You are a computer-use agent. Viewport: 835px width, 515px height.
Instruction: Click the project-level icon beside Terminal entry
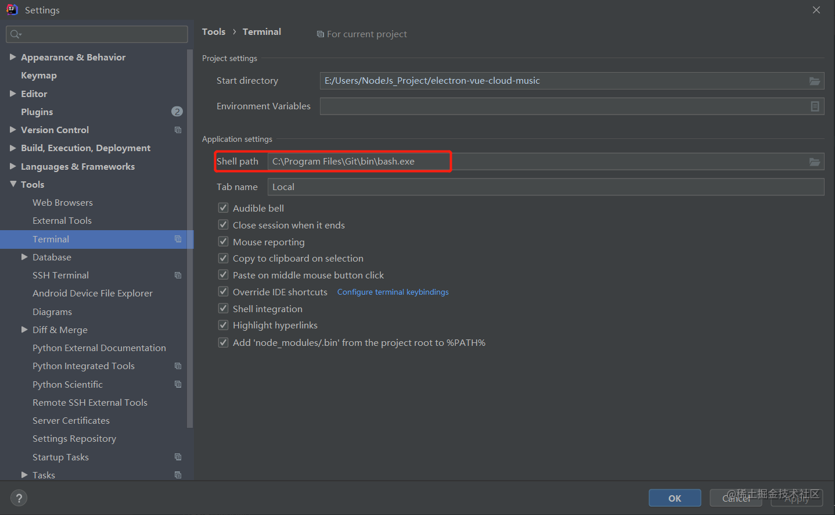point(178,239)
